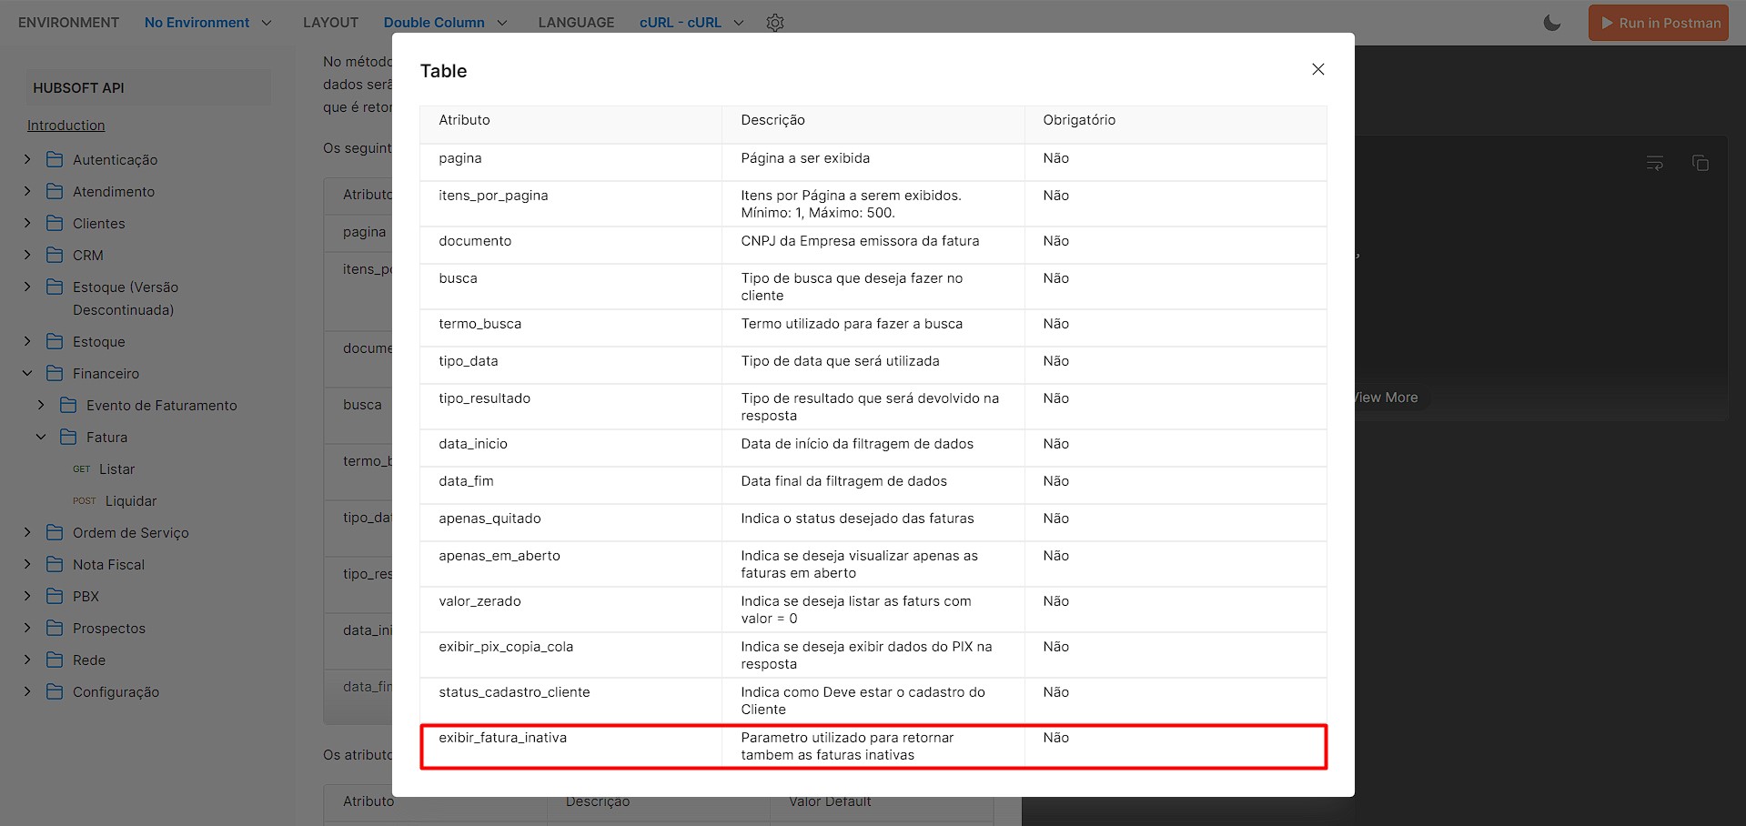Viewport: 1746px width, 826px height.
Task: Select 'CNPJ da Empresa emissora da fatura' cell
Action: (873, 245)
